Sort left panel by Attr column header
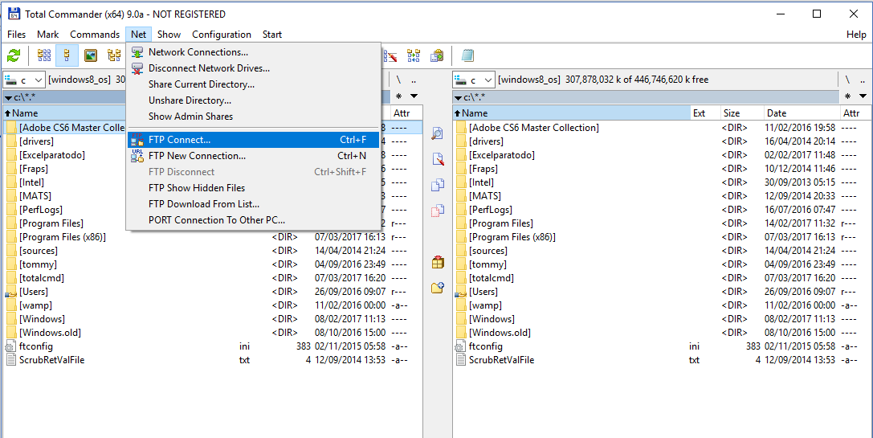Screen dimensions: 873x438 point(406,113)
